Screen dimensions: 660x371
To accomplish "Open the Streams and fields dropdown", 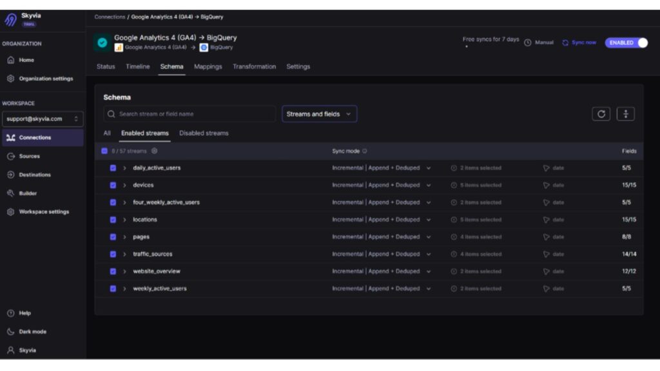I will (320, 114).
